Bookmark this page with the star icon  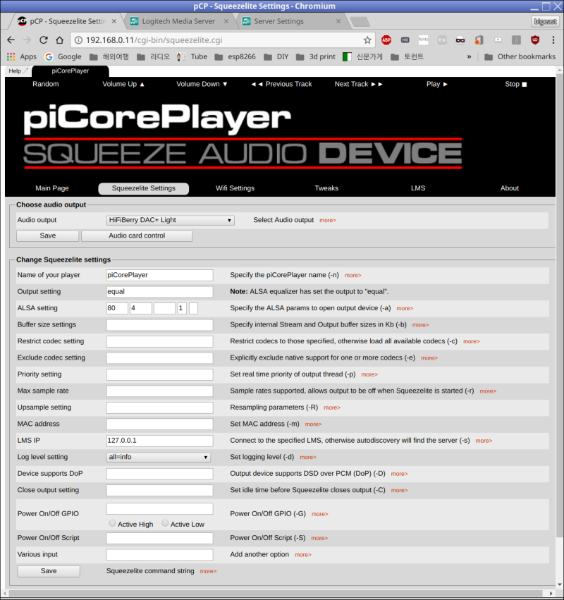(367, 39)
